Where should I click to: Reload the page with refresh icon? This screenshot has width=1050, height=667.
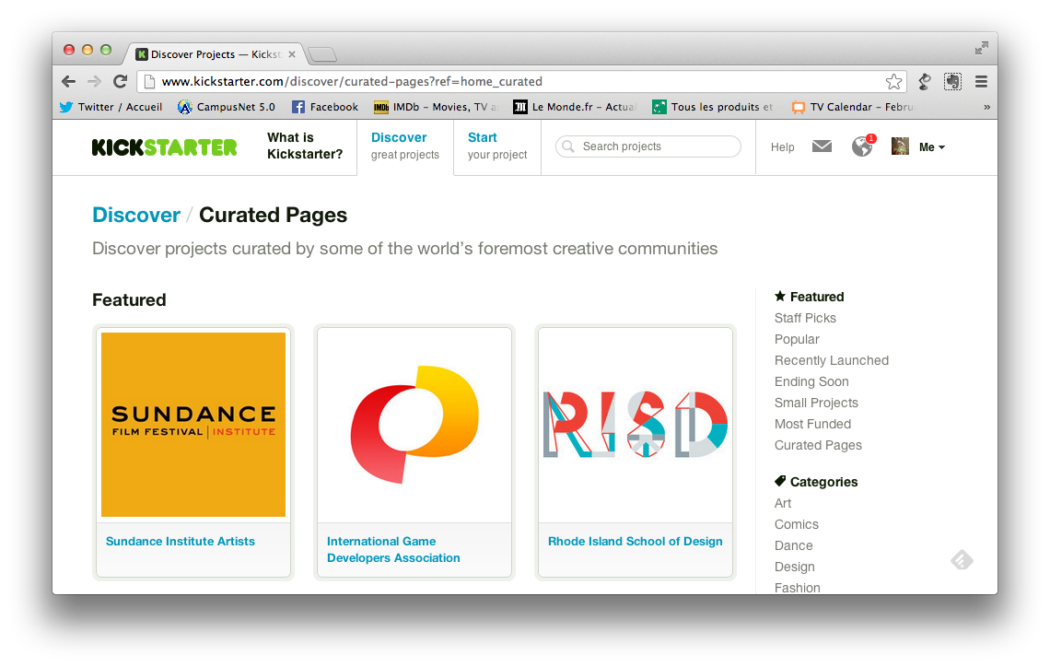point(120,82)
